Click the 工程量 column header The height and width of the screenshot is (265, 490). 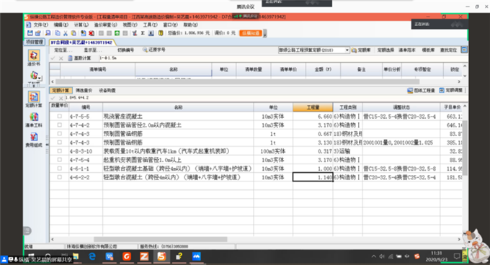click(313, 107)
